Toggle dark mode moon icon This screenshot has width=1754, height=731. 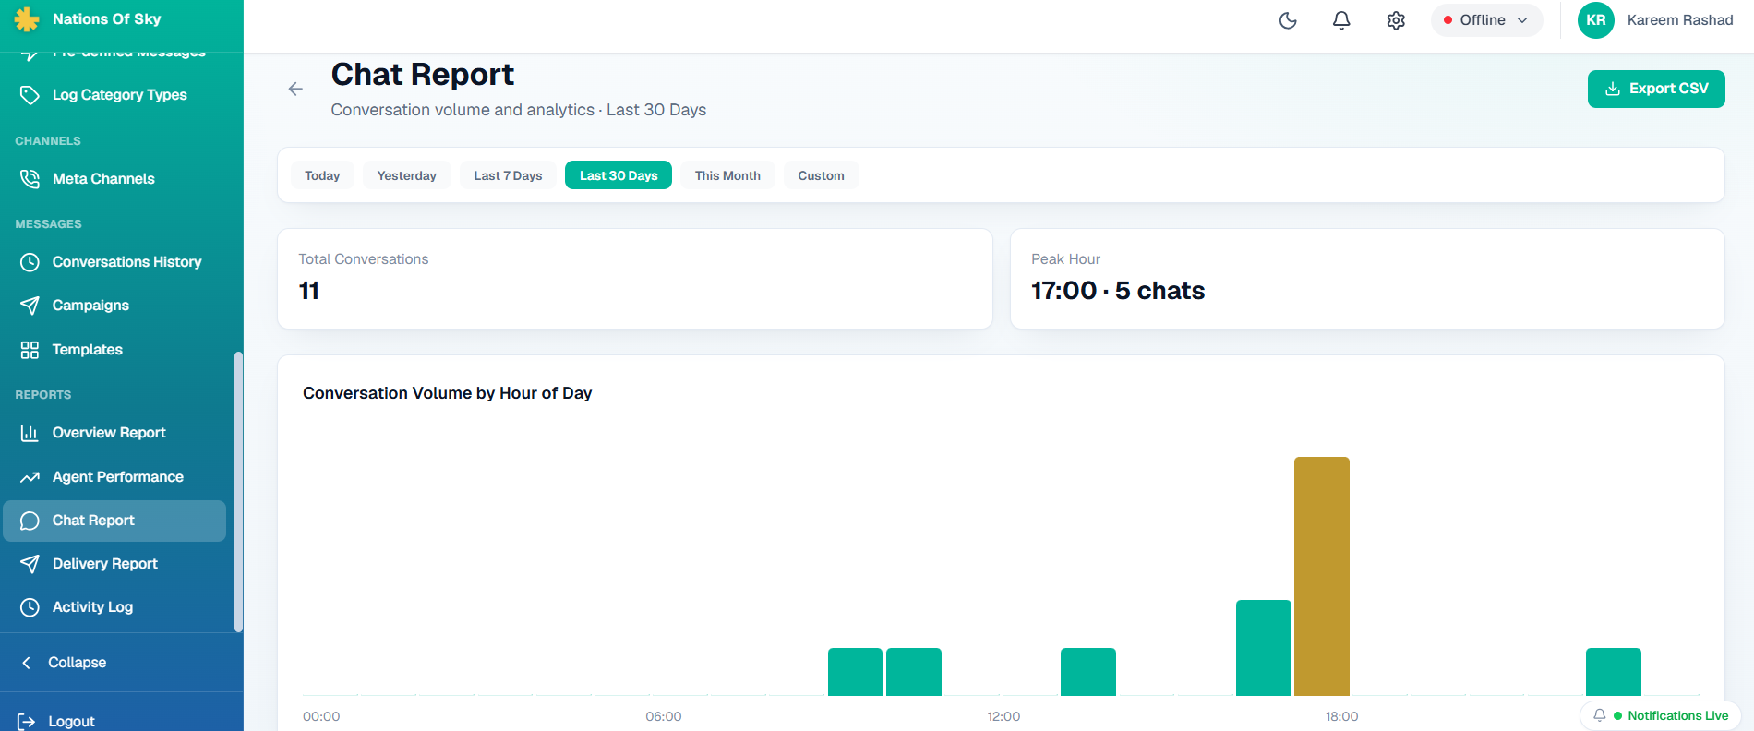[x=1288, y=20]
